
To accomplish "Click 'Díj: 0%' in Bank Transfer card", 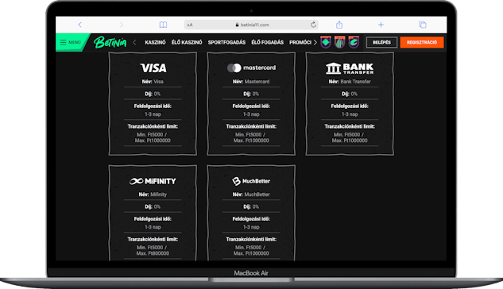I will 350,94.
